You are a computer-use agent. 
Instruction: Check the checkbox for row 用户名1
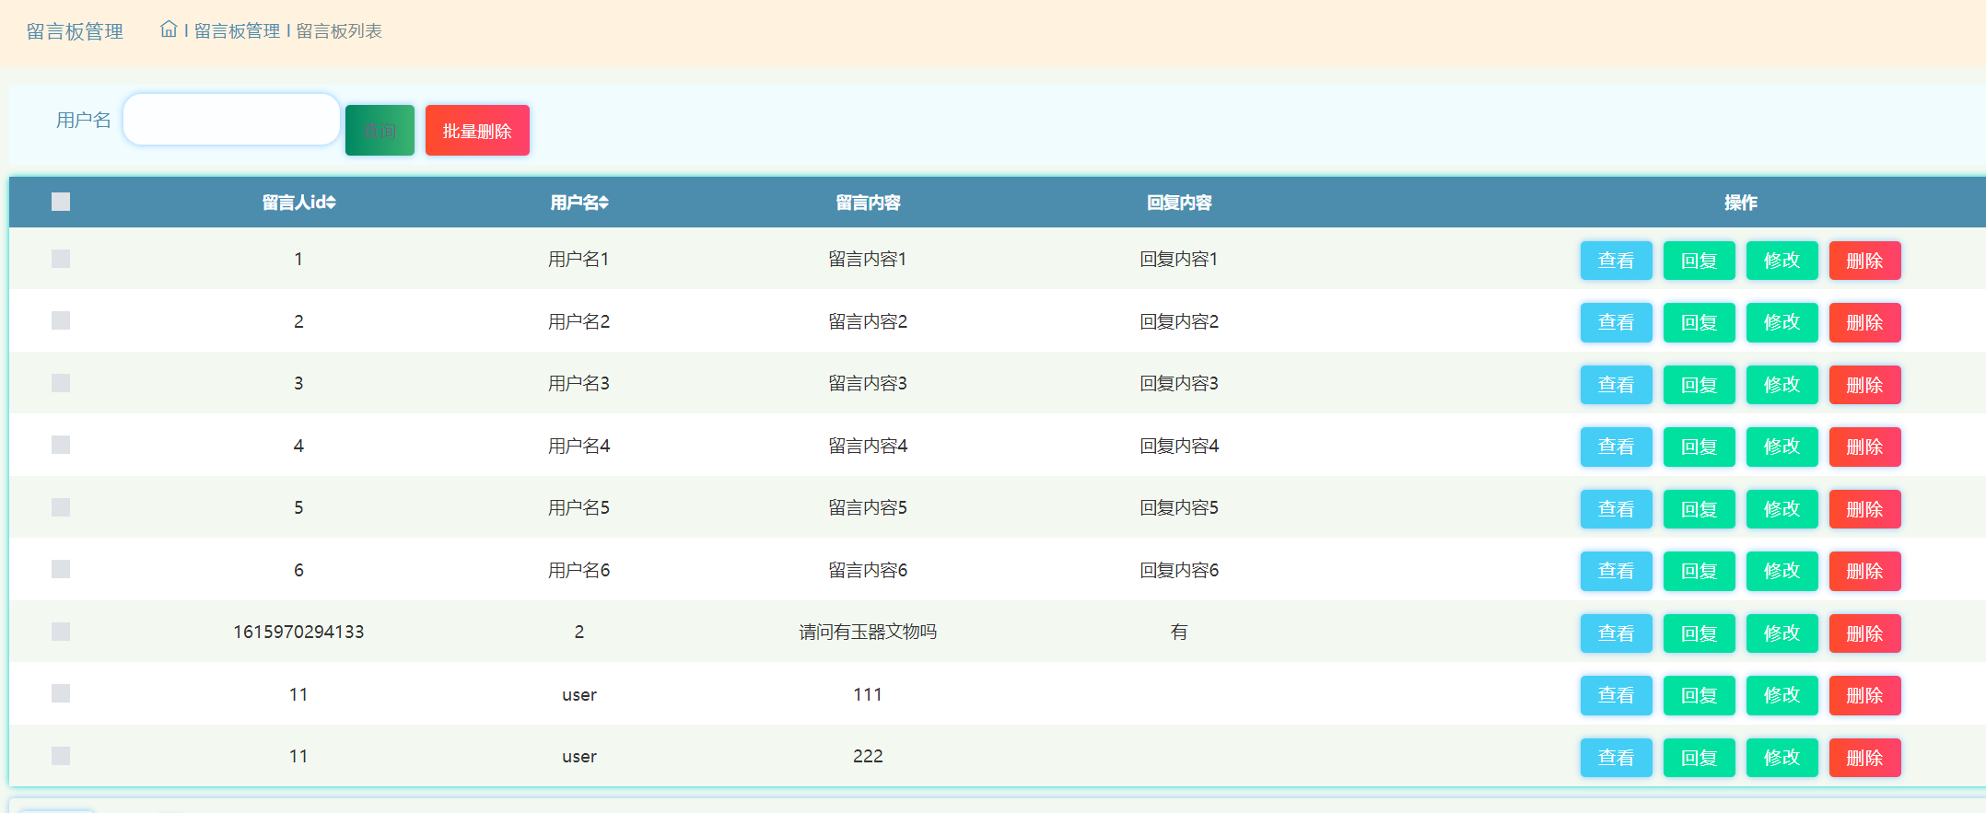click(x=61, y=259)
